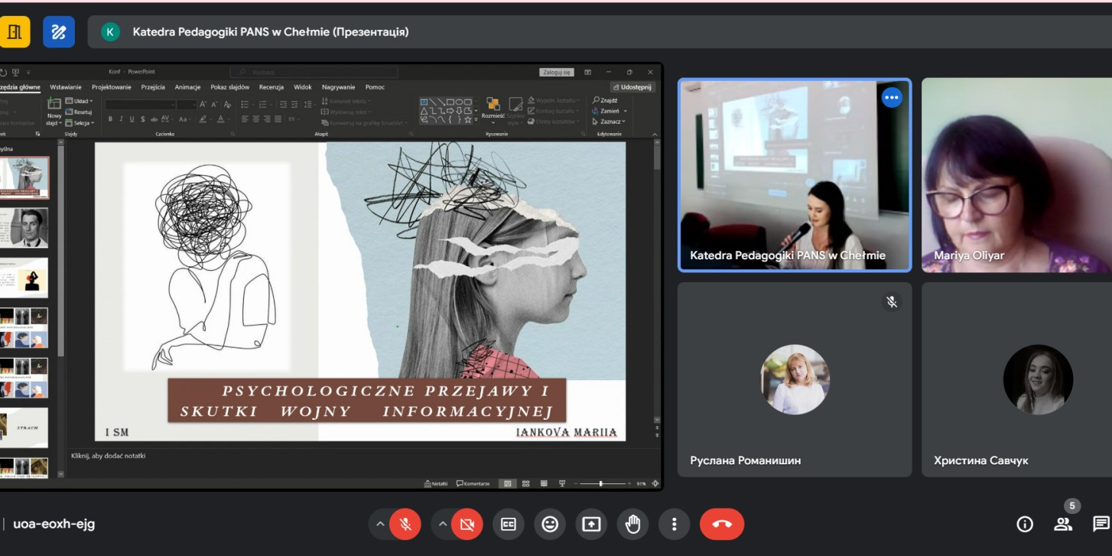Image resolution: width=1112 pixels, height=556 pixels.
Task: Click the Animacje ribbon tab
Action: click(187, 87)
